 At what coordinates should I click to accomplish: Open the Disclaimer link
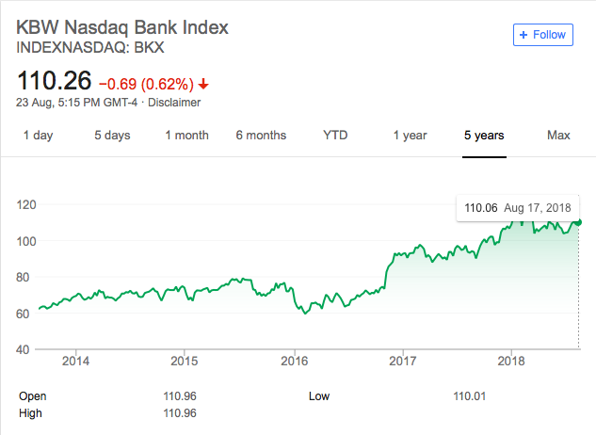tap(174, 103)
